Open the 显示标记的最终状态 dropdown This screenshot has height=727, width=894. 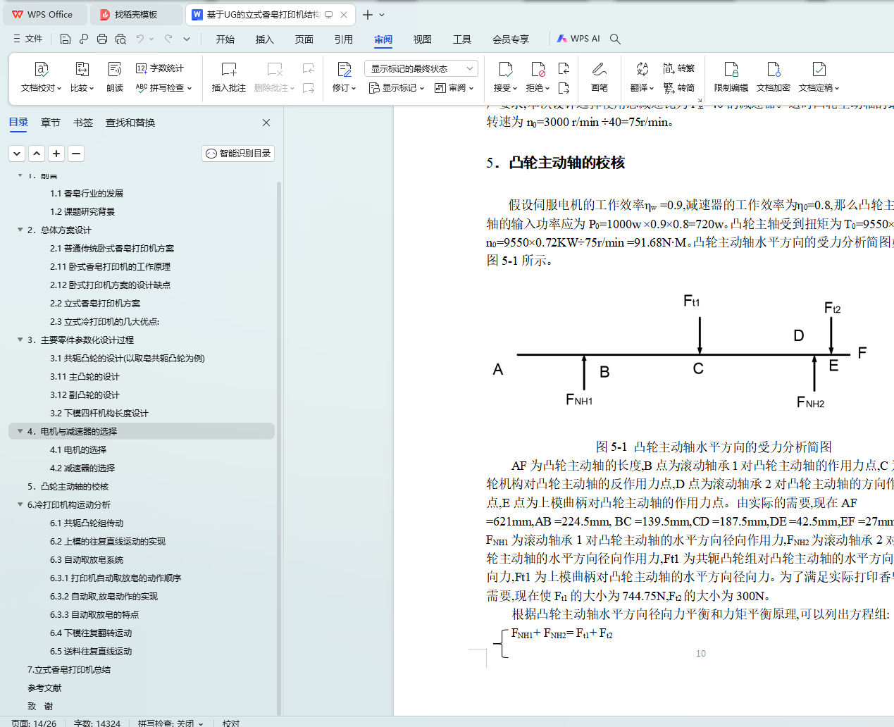(421, 68)
